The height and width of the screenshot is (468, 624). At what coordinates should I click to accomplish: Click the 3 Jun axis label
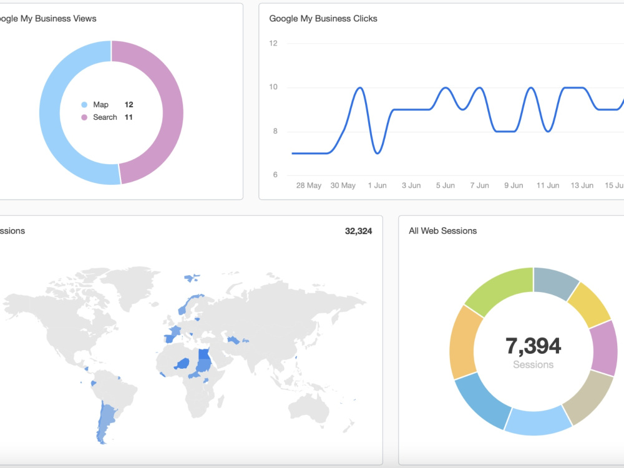tap(411, 185)
